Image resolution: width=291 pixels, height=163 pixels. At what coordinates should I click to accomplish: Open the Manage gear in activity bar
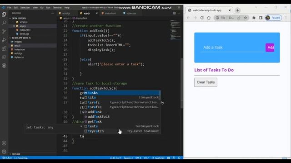coord(4,152)
